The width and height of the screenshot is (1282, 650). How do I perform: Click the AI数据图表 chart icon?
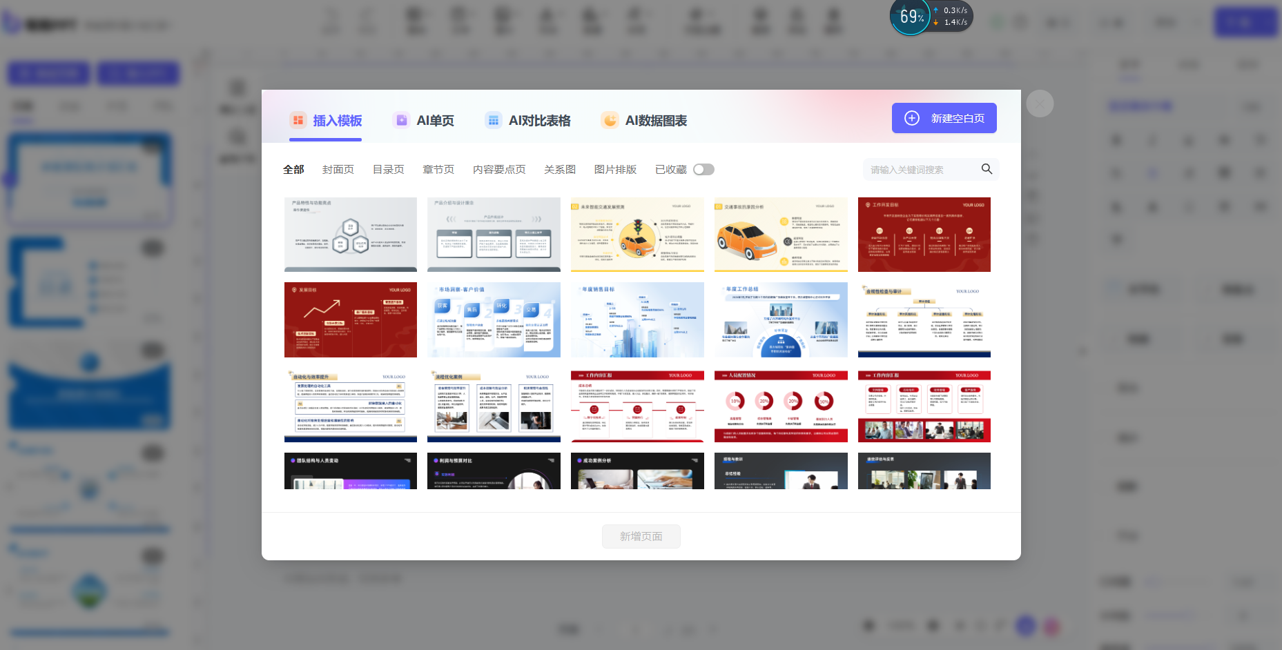tap(610, 120)
